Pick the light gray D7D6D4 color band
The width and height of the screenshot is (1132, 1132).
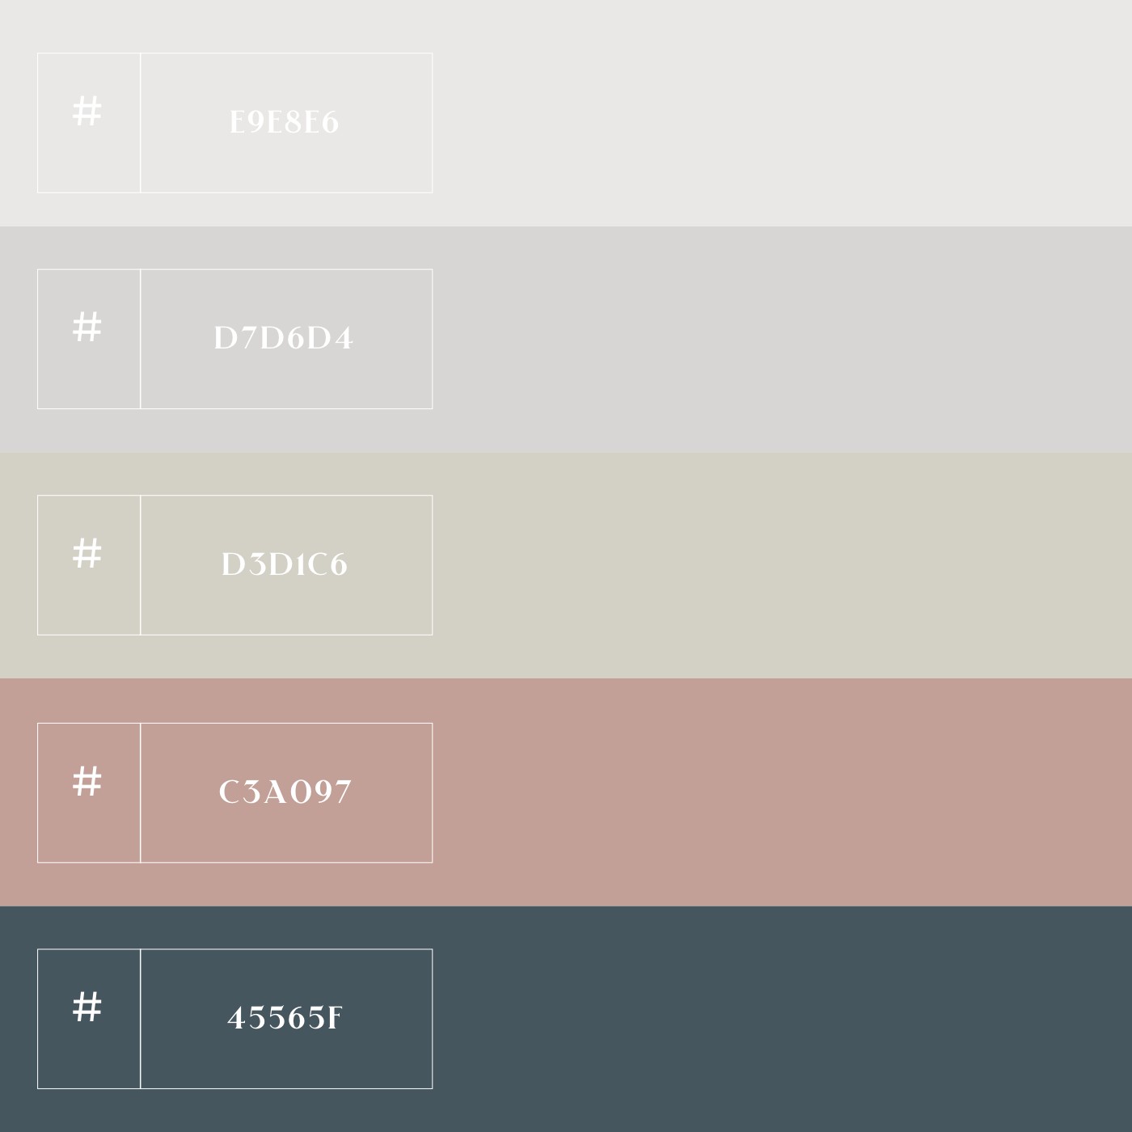566,339
